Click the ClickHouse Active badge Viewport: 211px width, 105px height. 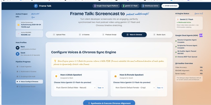click(151, 6)
